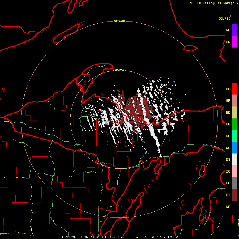Click the DS legend label
This screenshot has width=239, height=239.
(x=228, y=160)
